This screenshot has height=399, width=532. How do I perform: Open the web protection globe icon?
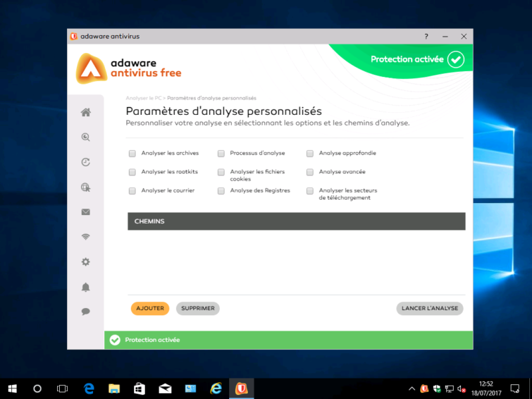[85, 187]
